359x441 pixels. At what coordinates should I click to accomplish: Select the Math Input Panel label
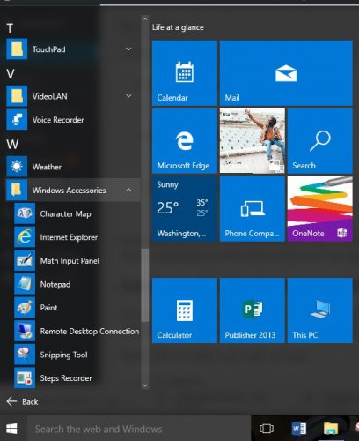tap(70, 261)
